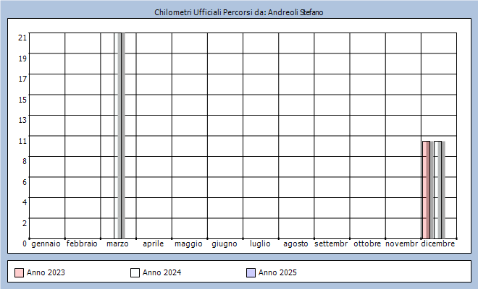This screenshot has height=289, width=478.
Task: Click the chart title with Andreoli Stefano
Action: coord(238,13)
